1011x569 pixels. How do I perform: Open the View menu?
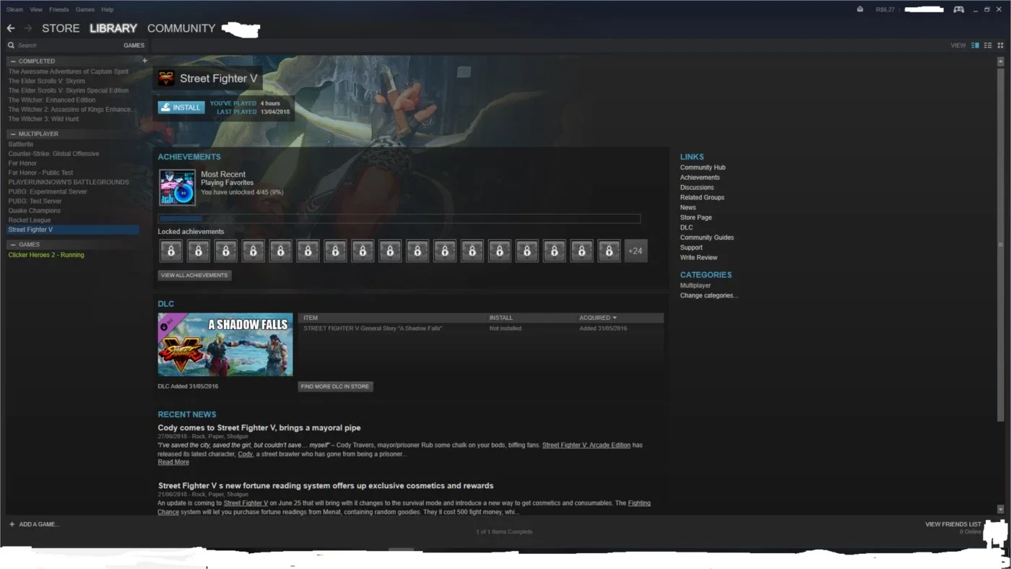click(x=36, y=9)
